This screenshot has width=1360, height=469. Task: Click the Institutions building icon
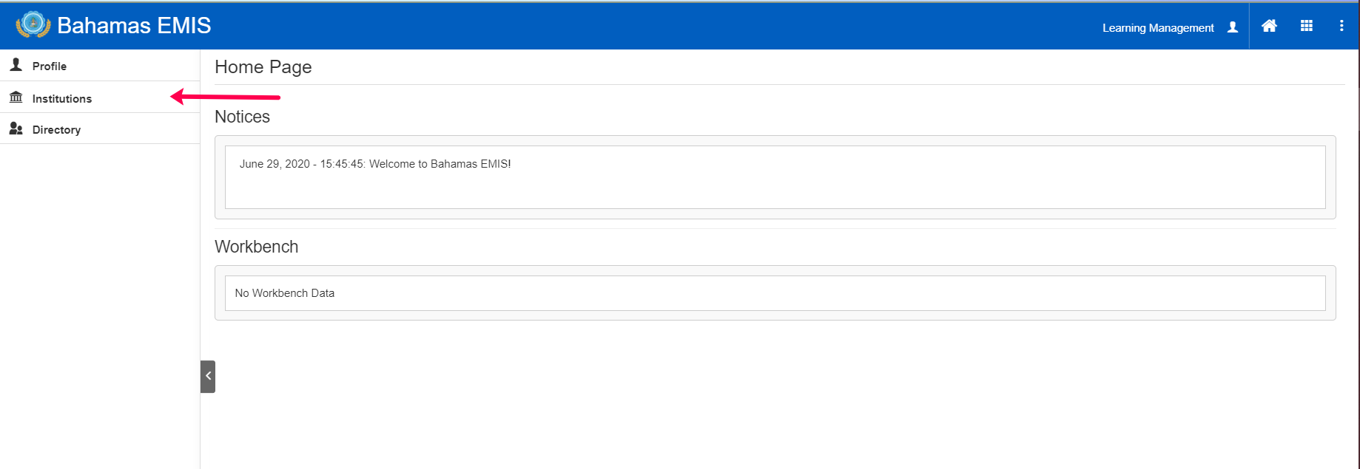coord(16,97)
